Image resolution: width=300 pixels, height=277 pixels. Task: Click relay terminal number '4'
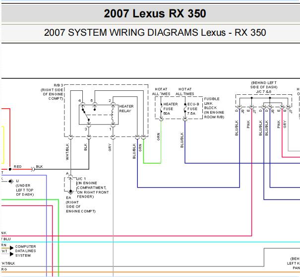79,101
